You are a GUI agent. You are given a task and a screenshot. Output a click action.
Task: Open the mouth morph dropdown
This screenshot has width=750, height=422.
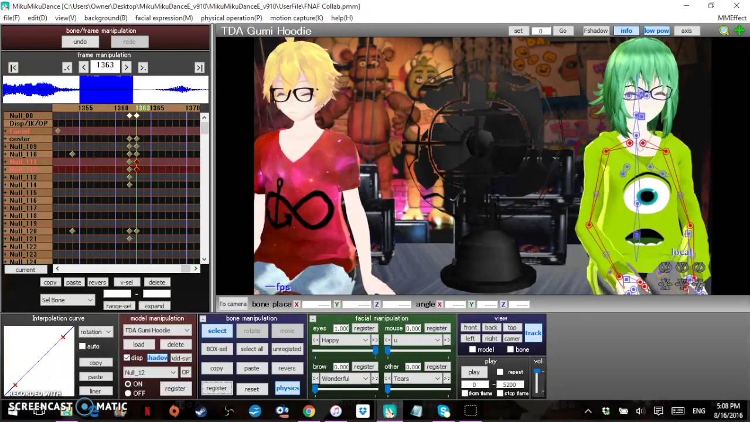click(417, 340)
